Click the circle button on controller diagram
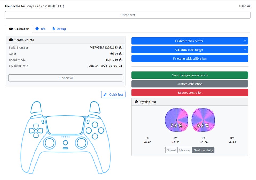The height and width of the screenshot is (180, 256). (x=101, y=131)
